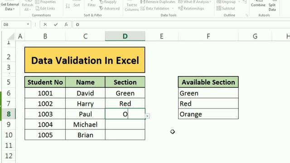The height and width of the screenshot is (163, 290).
Task: Select Section cell Green for David
Action: [125, 93]
